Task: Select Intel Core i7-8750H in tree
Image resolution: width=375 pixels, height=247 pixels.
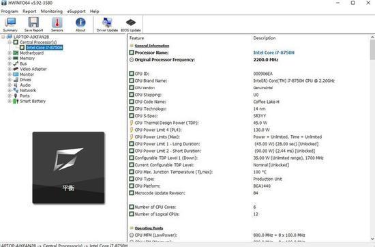Action: [44, 47]
